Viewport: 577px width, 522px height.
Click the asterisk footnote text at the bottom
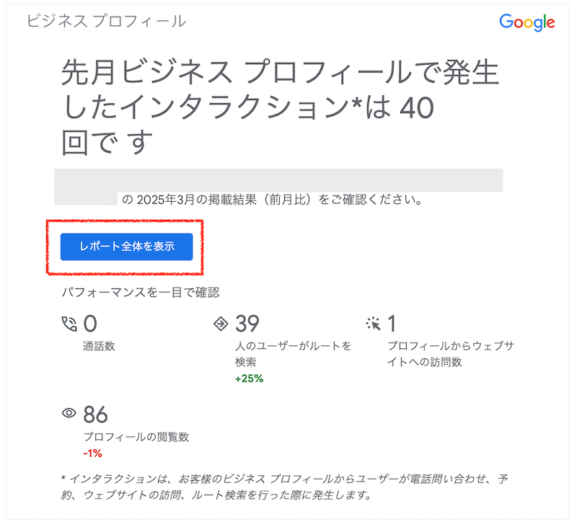pos(288,485)
